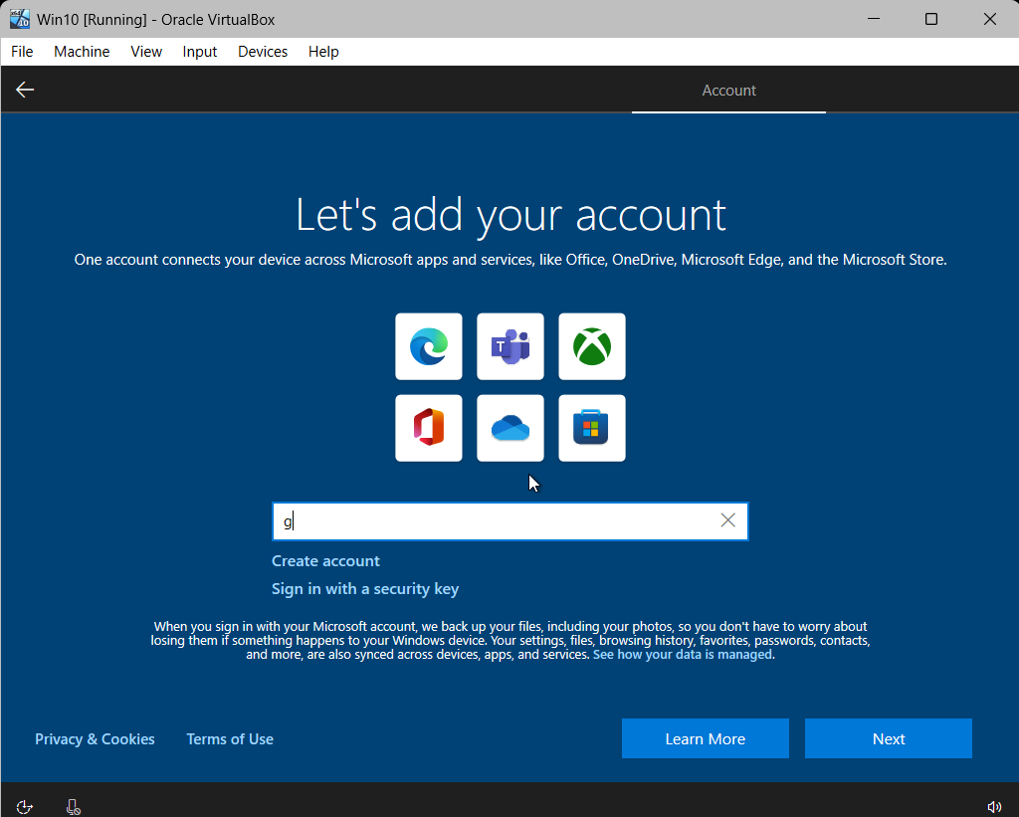Open the Devices menu
Screen dimensions: 1019x817
point(263,52)
